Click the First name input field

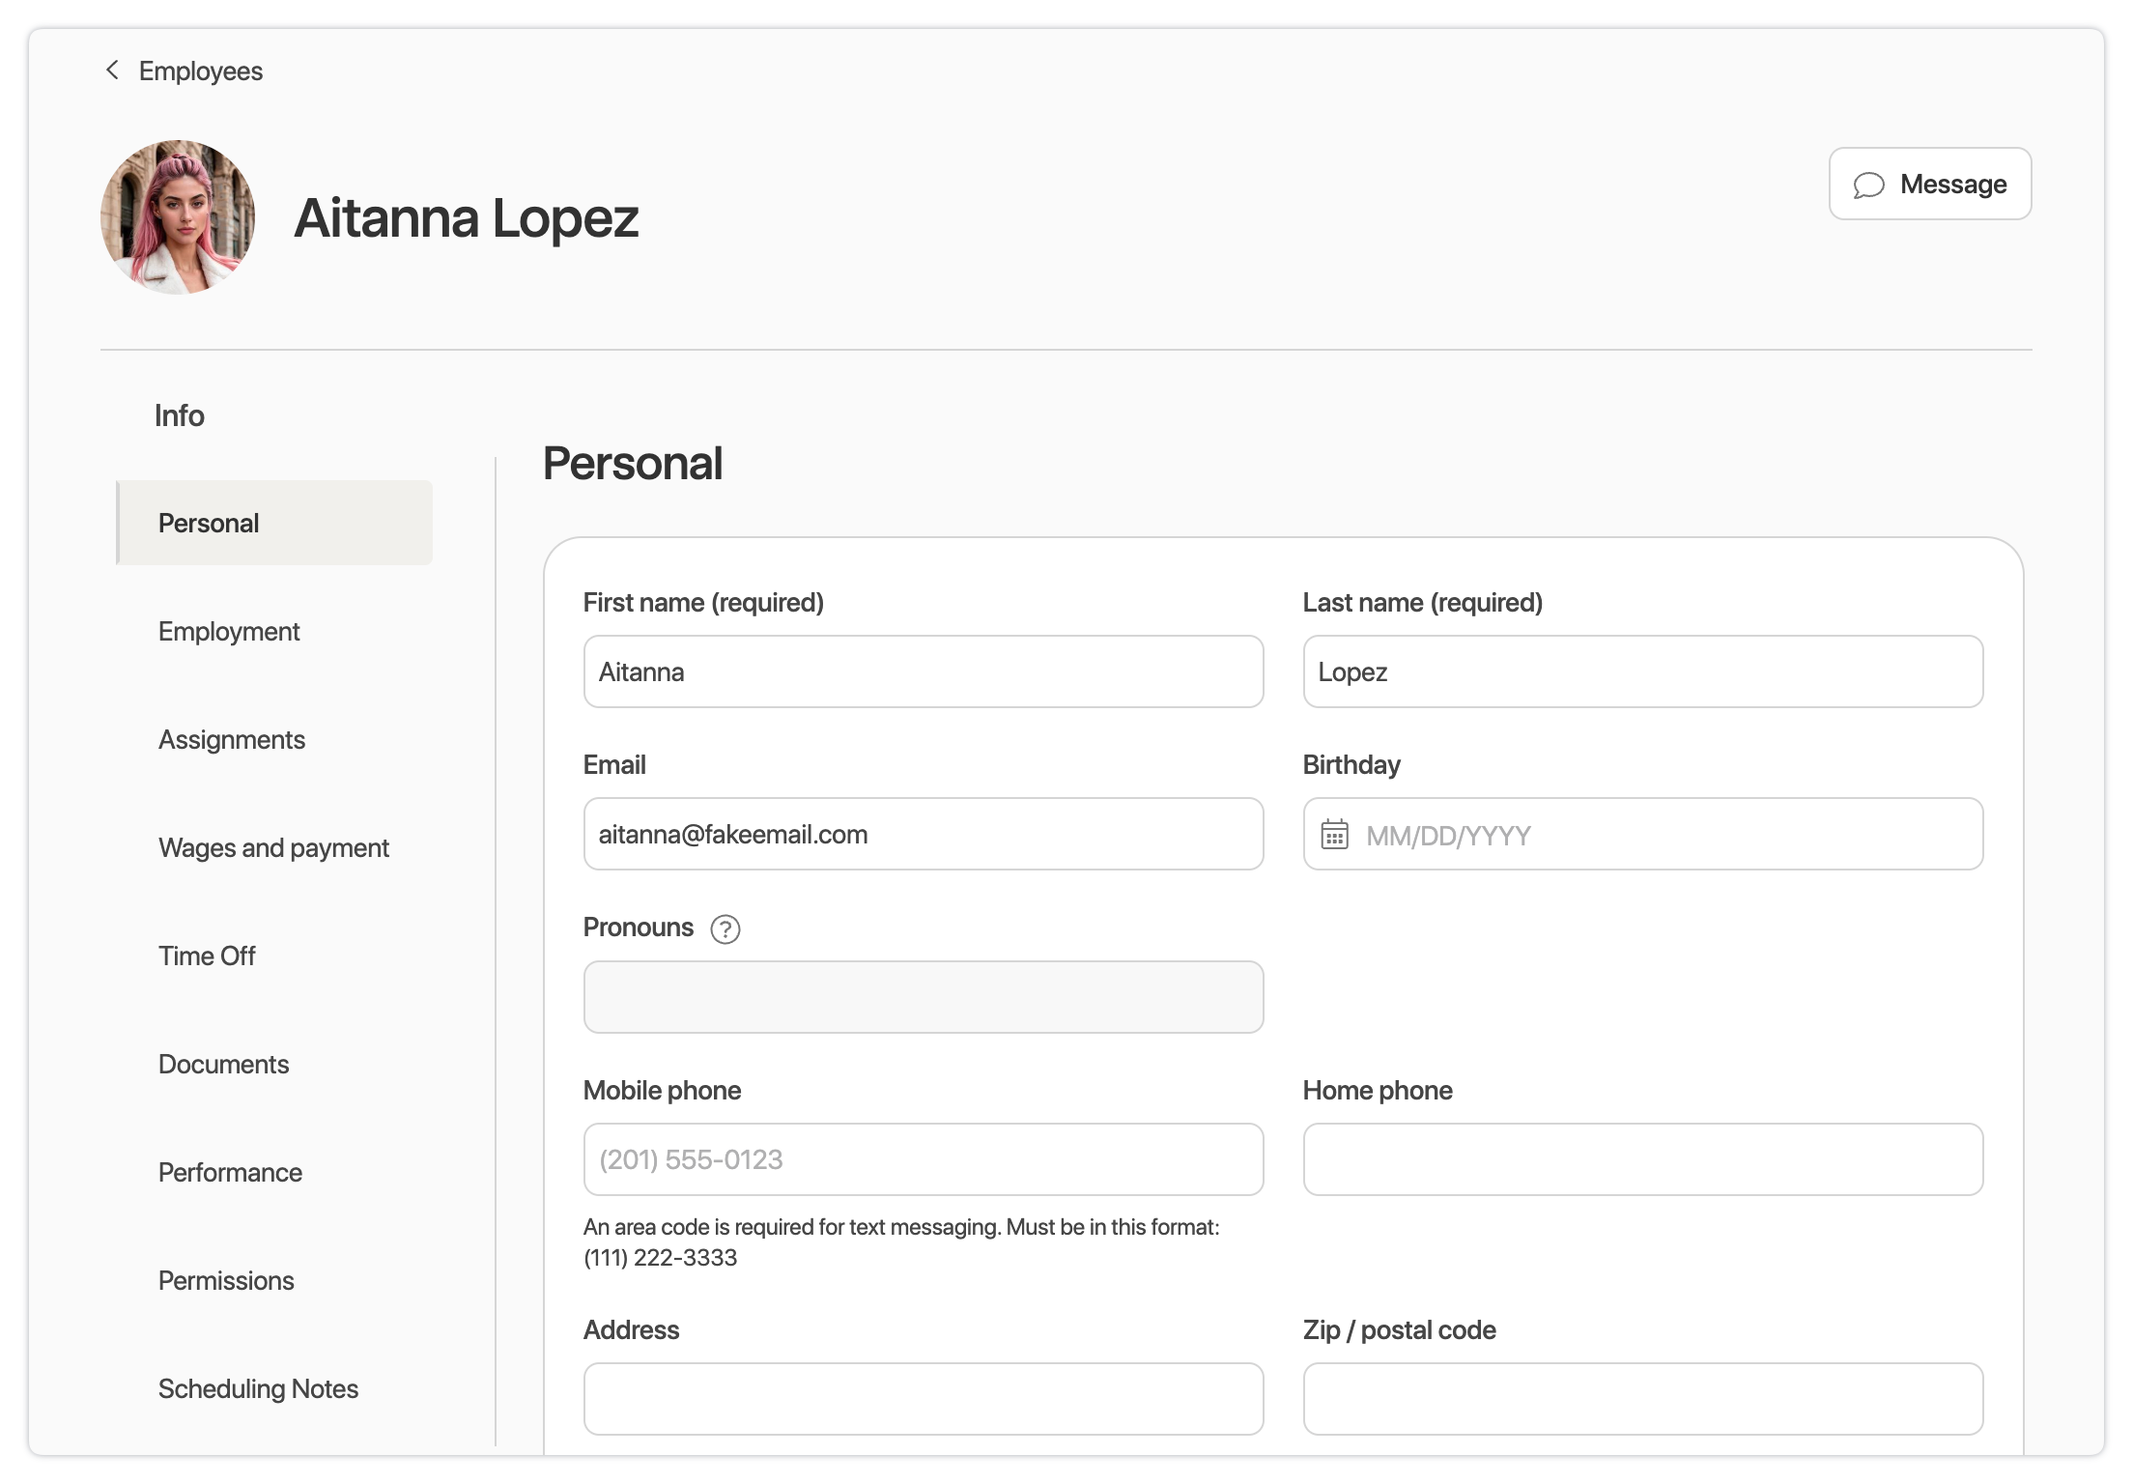click(x=923, y=672)
